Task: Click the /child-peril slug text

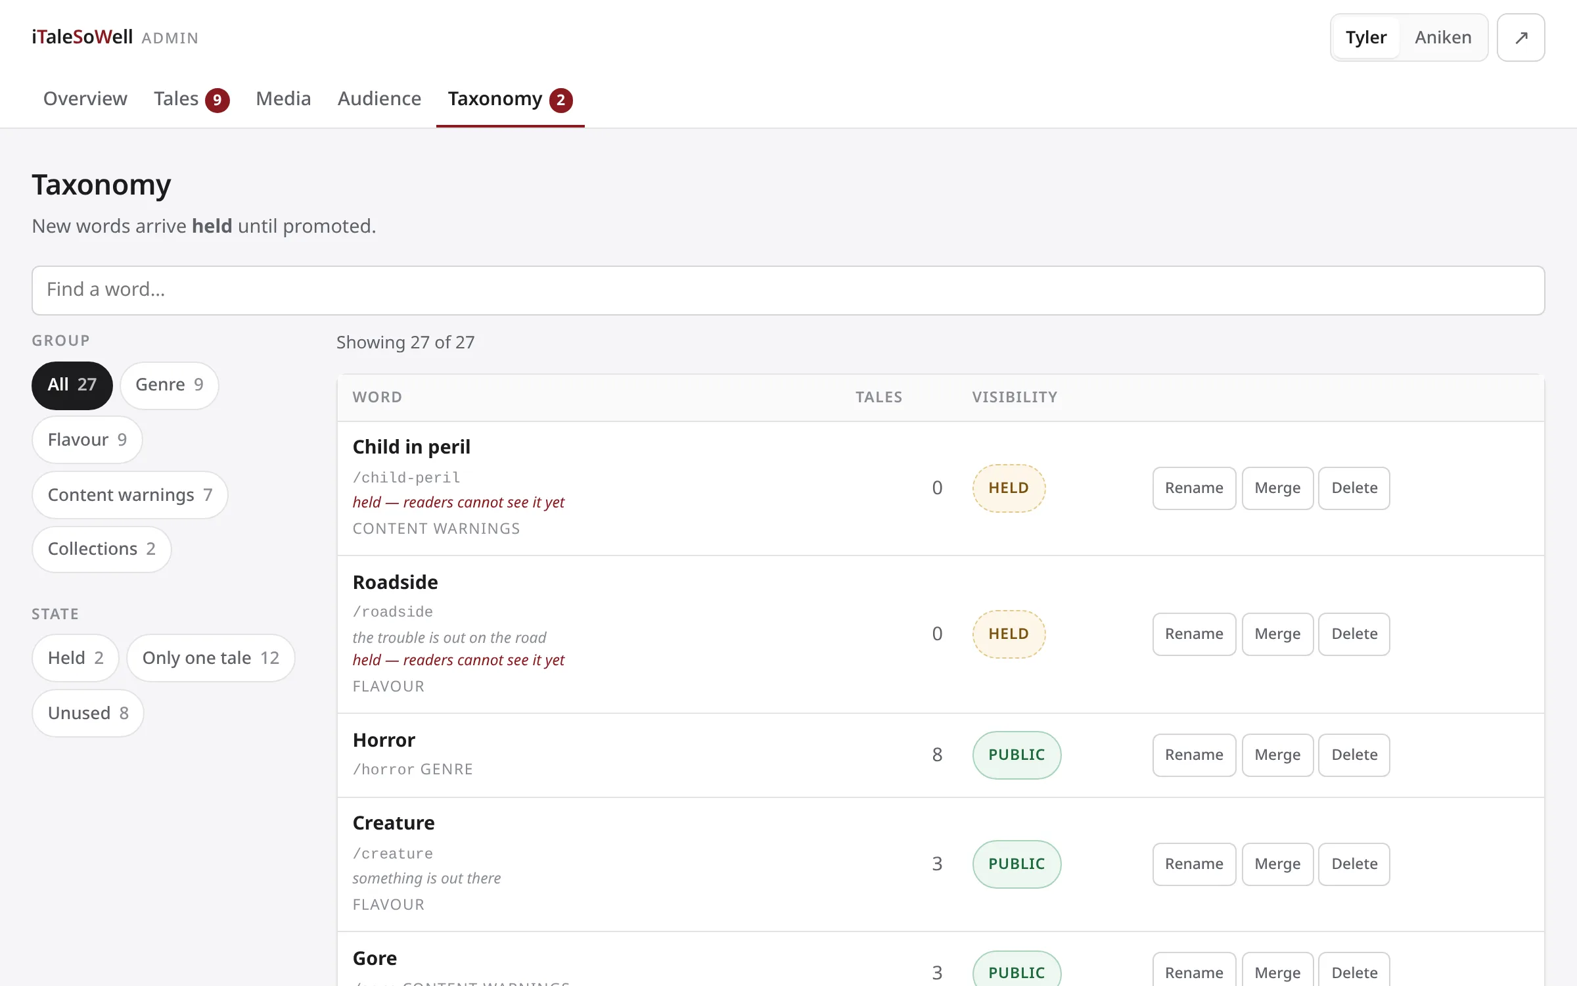Action: pos(406,477)
